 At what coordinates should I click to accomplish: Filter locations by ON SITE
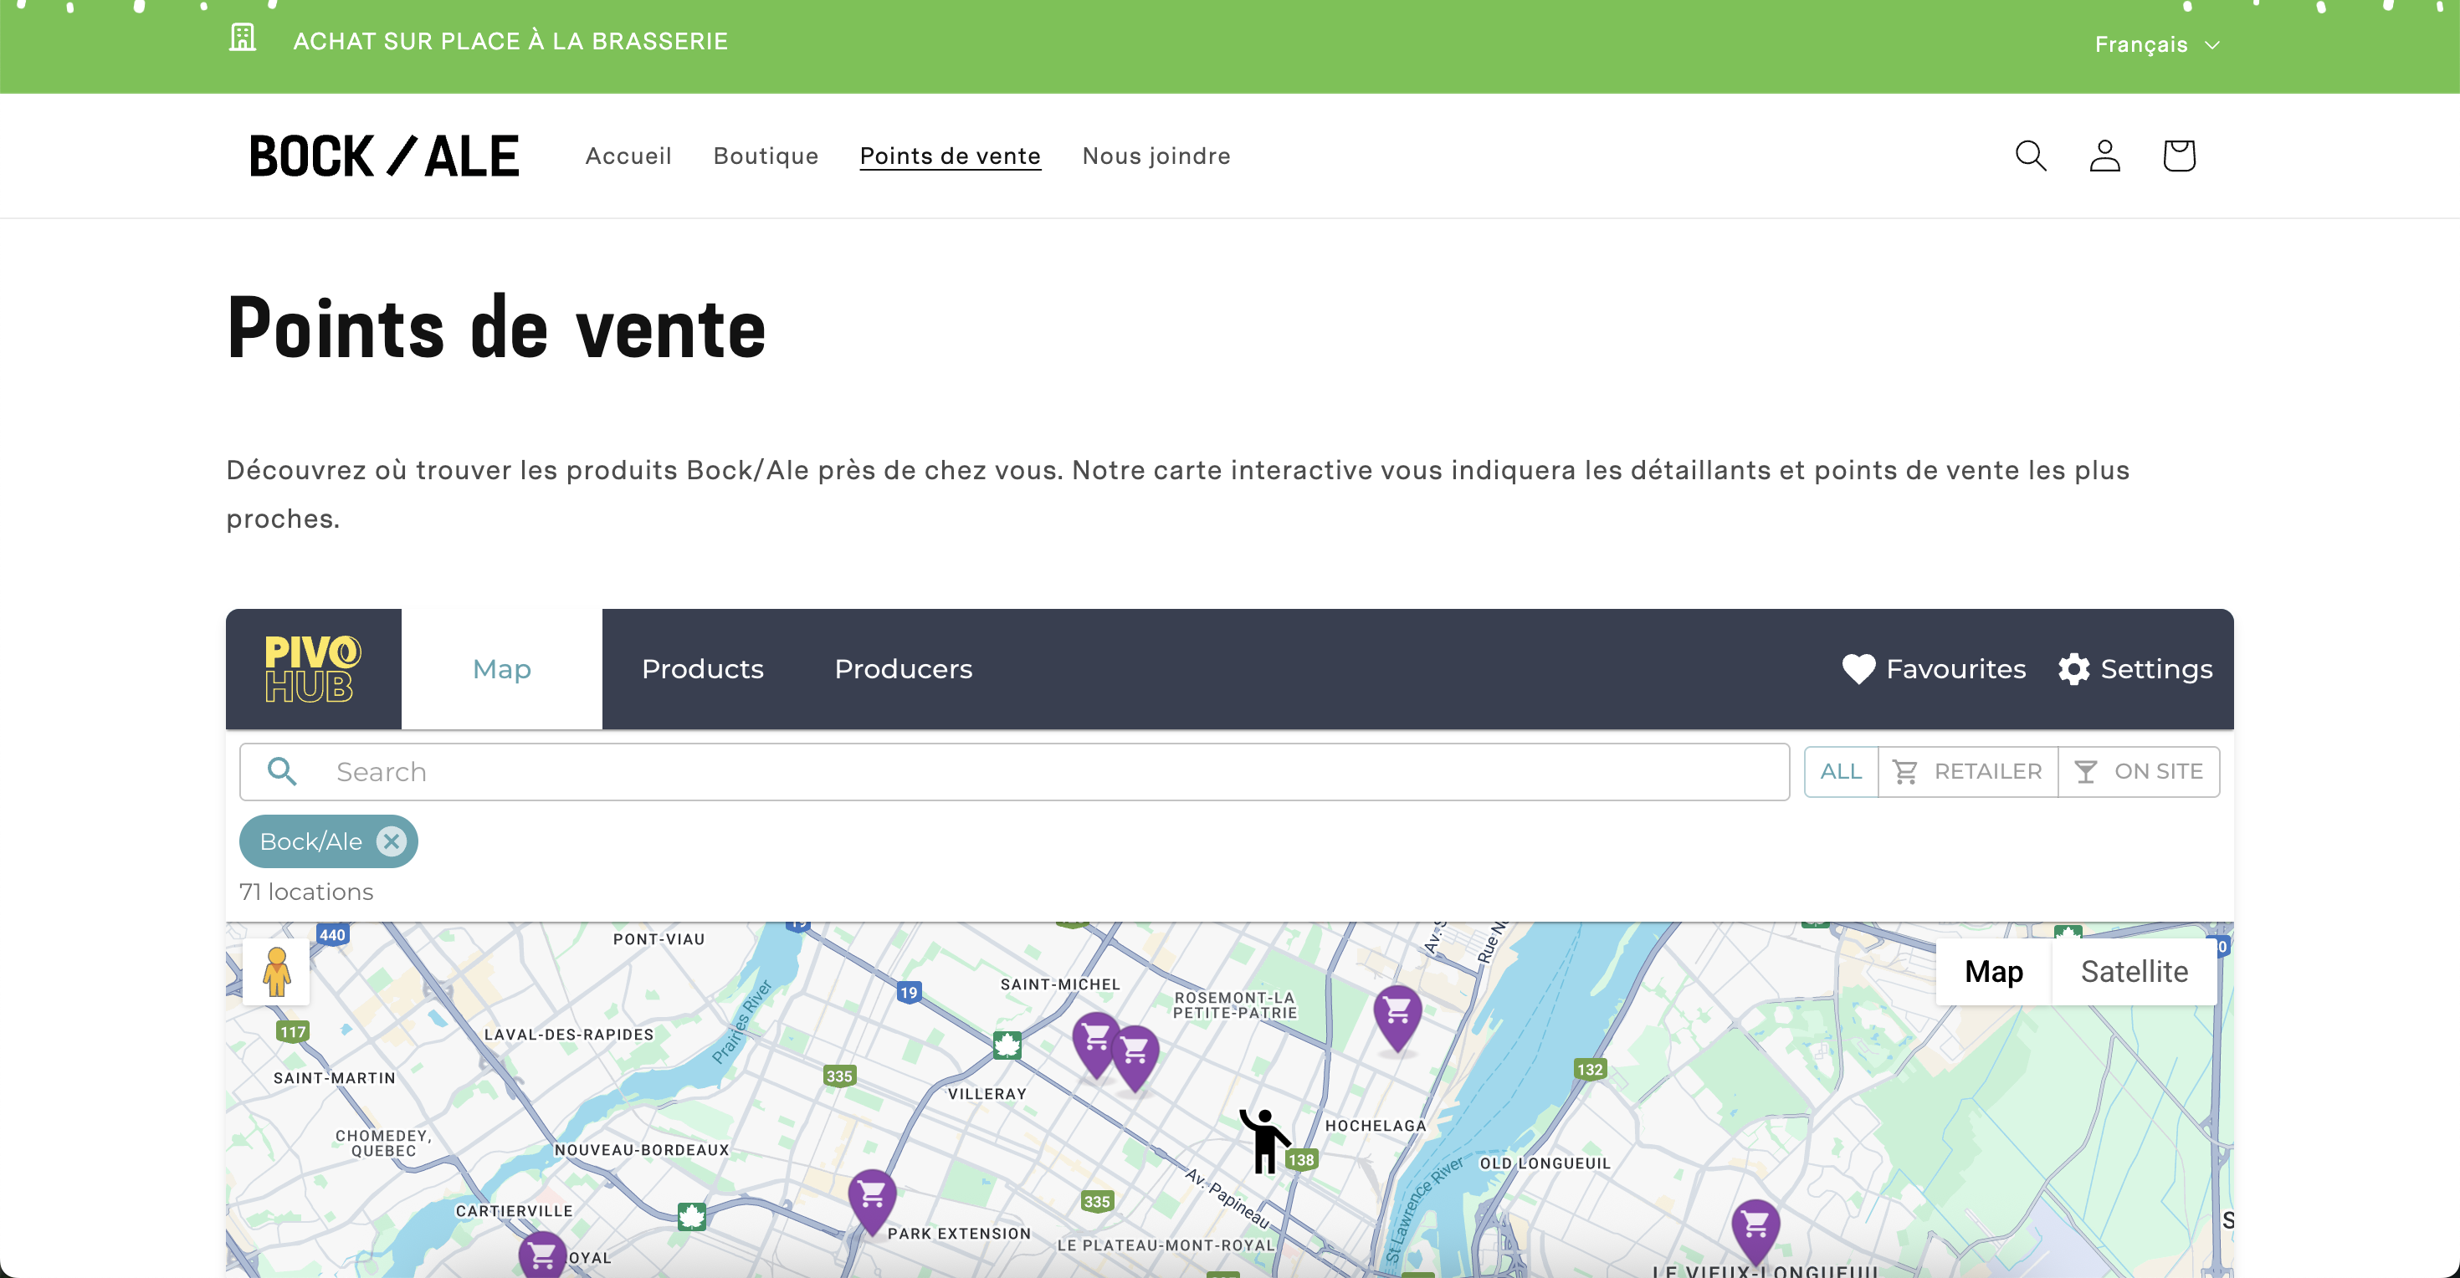[2138, 771]
